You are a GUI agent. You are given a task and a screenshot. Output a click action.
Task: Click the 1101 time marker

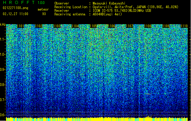pos(20,26)
